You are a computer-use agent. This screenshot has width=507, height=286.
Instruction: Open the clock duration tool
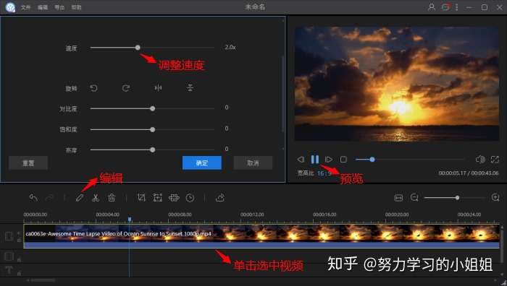click(x=190, y=198)
